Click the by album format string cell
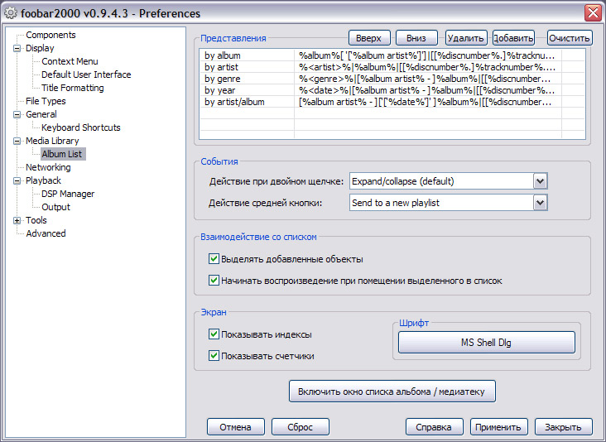Viewport: 606px width, 442px height. point(427,55)
